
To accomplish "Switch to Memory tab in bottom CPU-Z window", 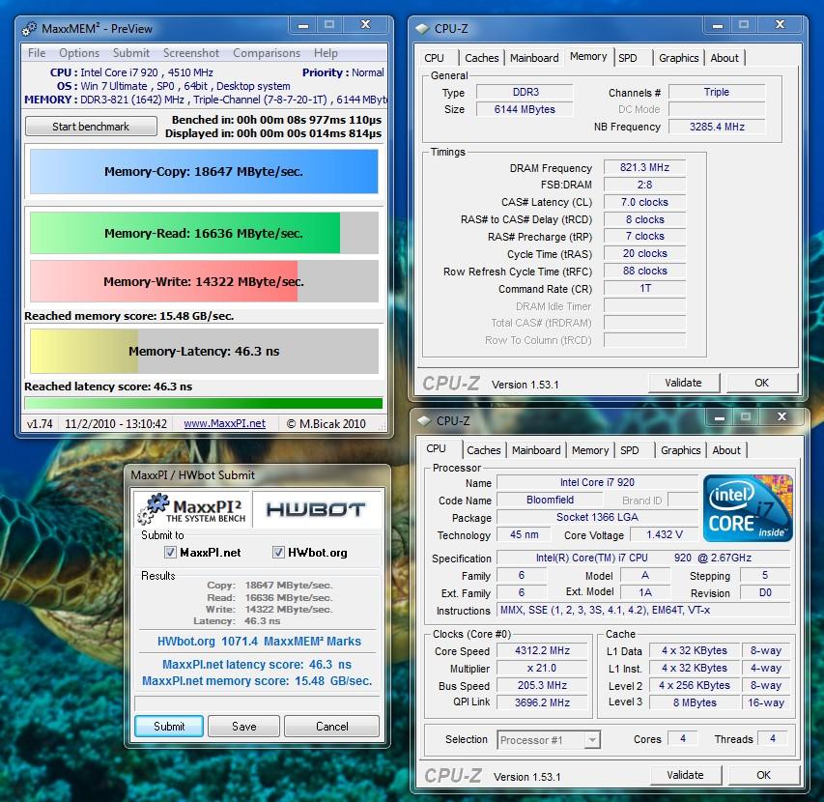I will (590, 450).
